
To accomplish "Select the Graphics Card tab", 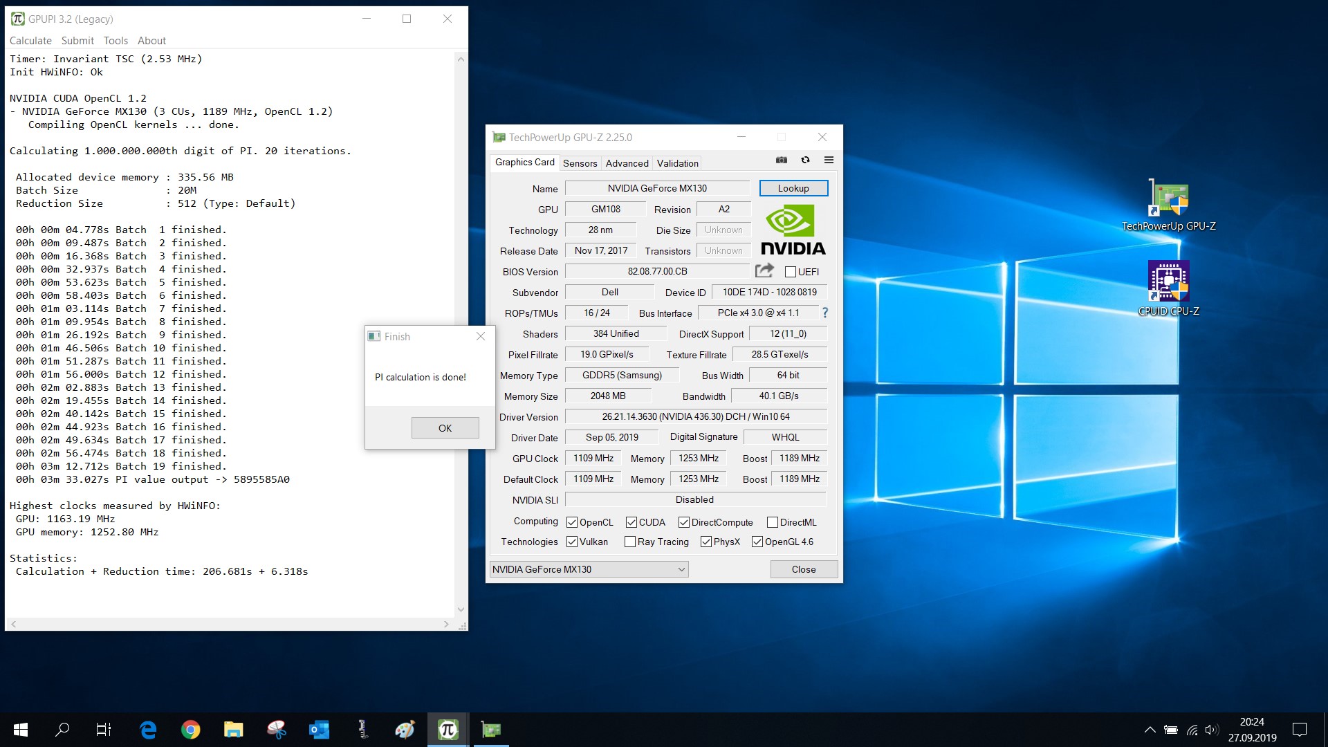I will click(x=524, y=163).
